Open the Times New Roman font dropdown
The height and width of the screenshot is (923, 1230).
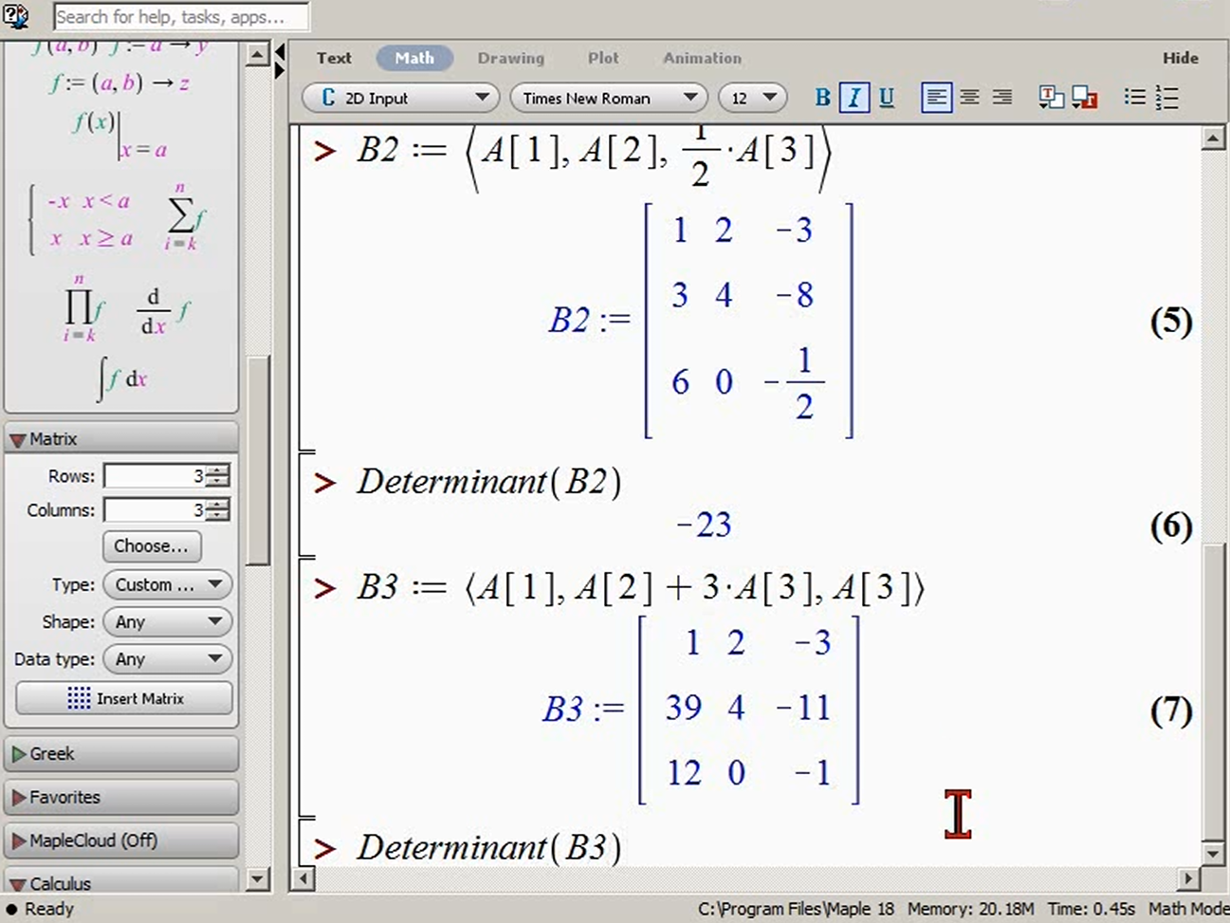[x=610, y=98]
